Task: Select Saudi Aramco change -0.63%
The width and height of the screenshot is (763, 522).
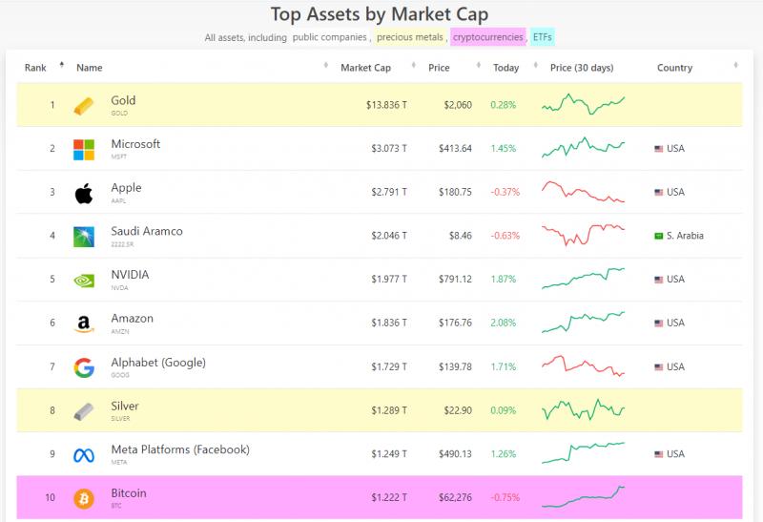Action: tap(505, 236)
